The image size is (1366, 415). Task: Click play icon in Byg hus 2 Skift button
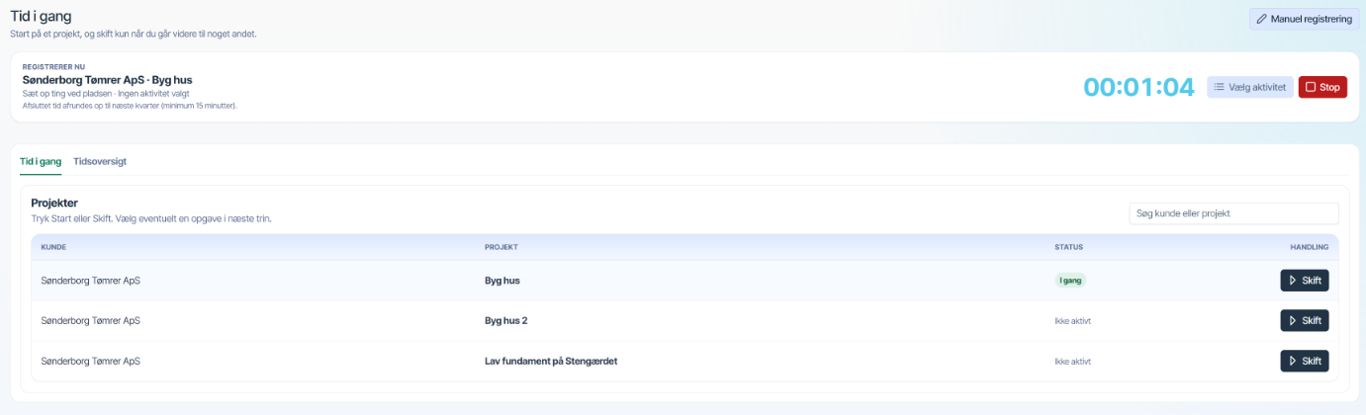(x=1293, y=321)
